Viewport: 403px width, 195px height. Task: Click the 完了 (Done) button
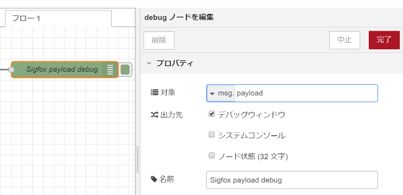click(384, 40)
